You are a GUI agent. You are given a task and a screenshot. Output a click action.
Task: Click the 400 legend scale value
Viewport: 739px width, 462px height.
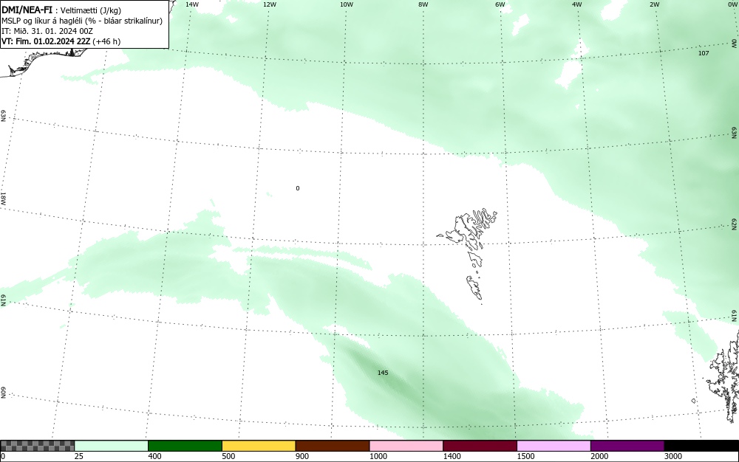[x=154, y=456]
